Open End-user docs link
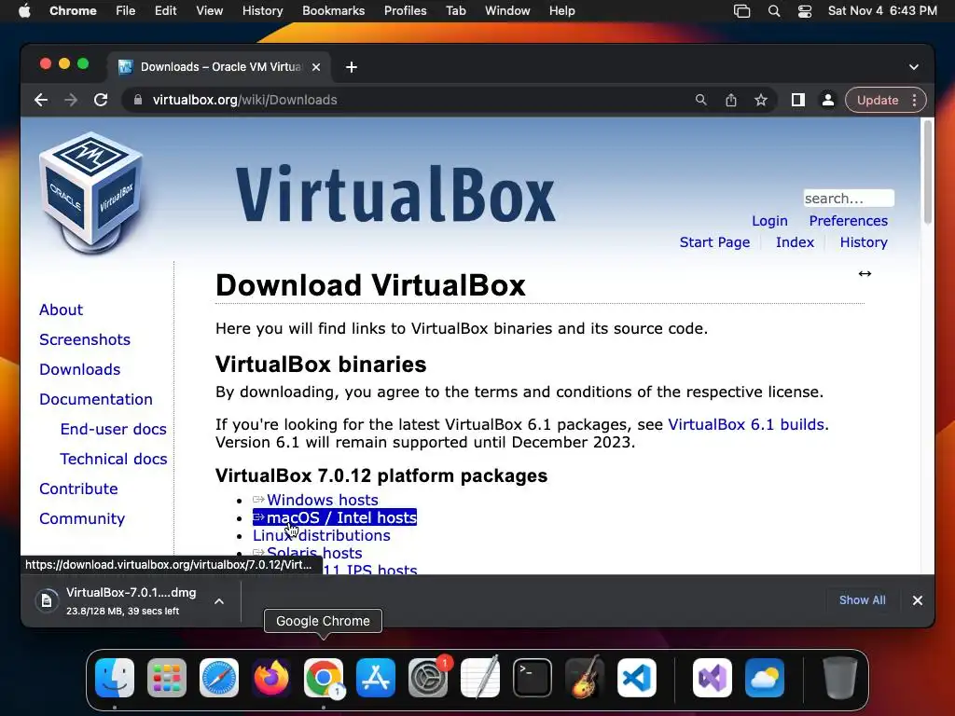Screen dimensions: 955x716 point(113,429)
